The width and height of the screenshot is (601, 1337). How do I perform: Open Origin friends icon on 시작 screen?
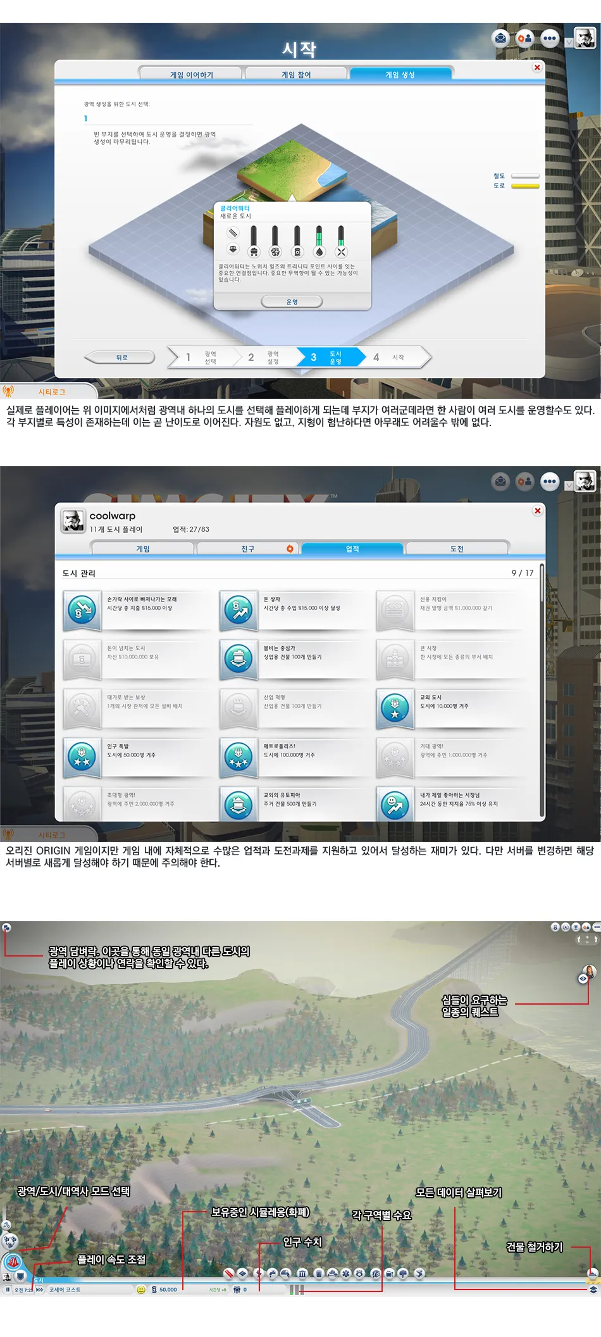(525, 39)
